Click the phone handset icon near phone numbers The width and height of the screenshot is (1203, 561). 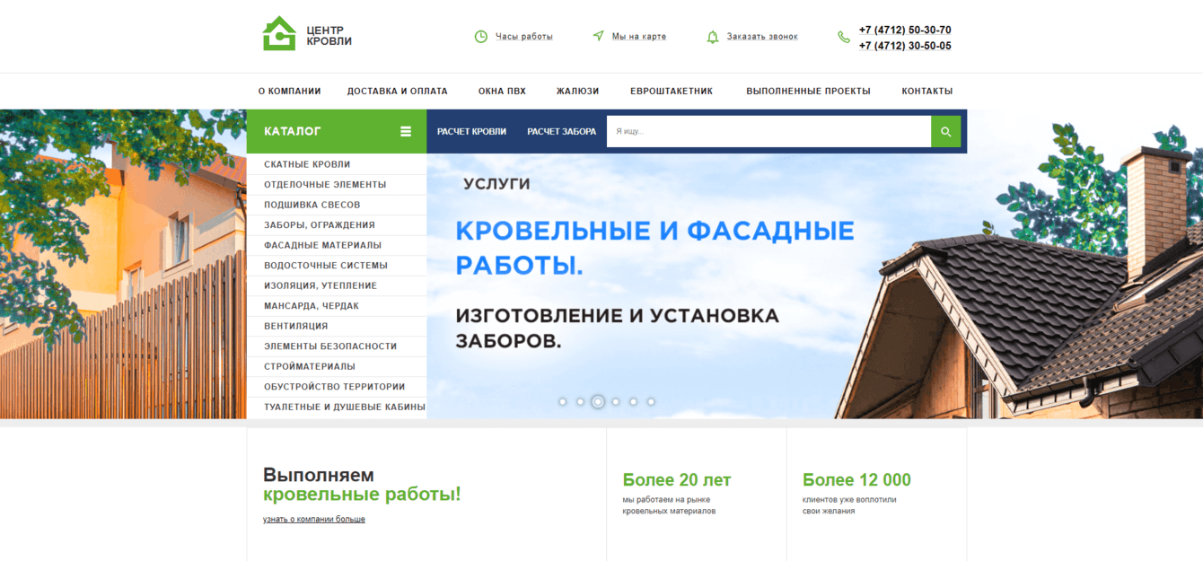[842, 37]
